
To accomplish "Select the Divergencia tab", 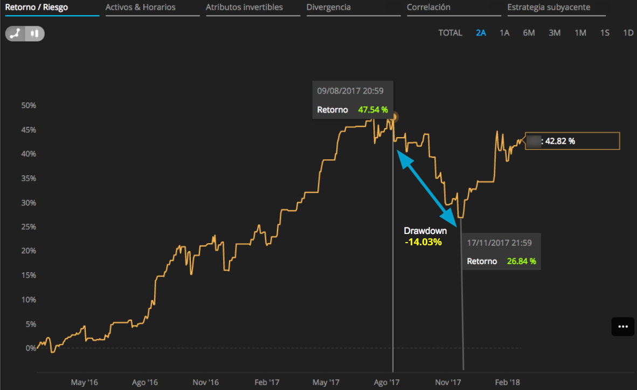I will [x=328, y=8].
